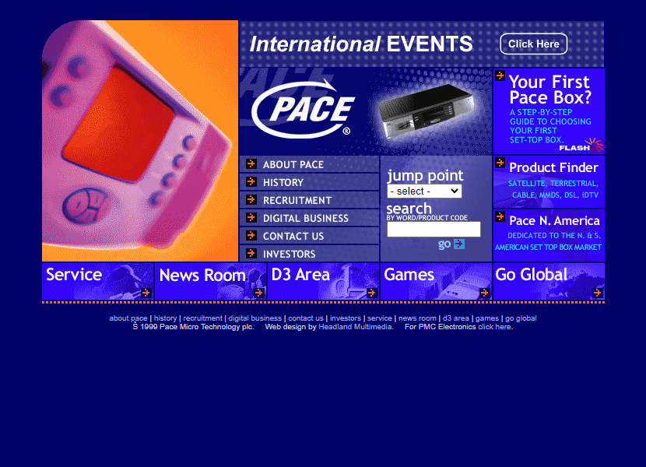Screen dimensions: 646x467
Task: Click the footer history link
Action: coord(165,318)
